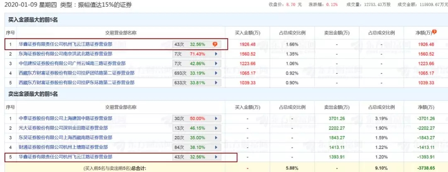Expand stats arrow for 东海证券南京洪武北路 row

coord(216,53)
